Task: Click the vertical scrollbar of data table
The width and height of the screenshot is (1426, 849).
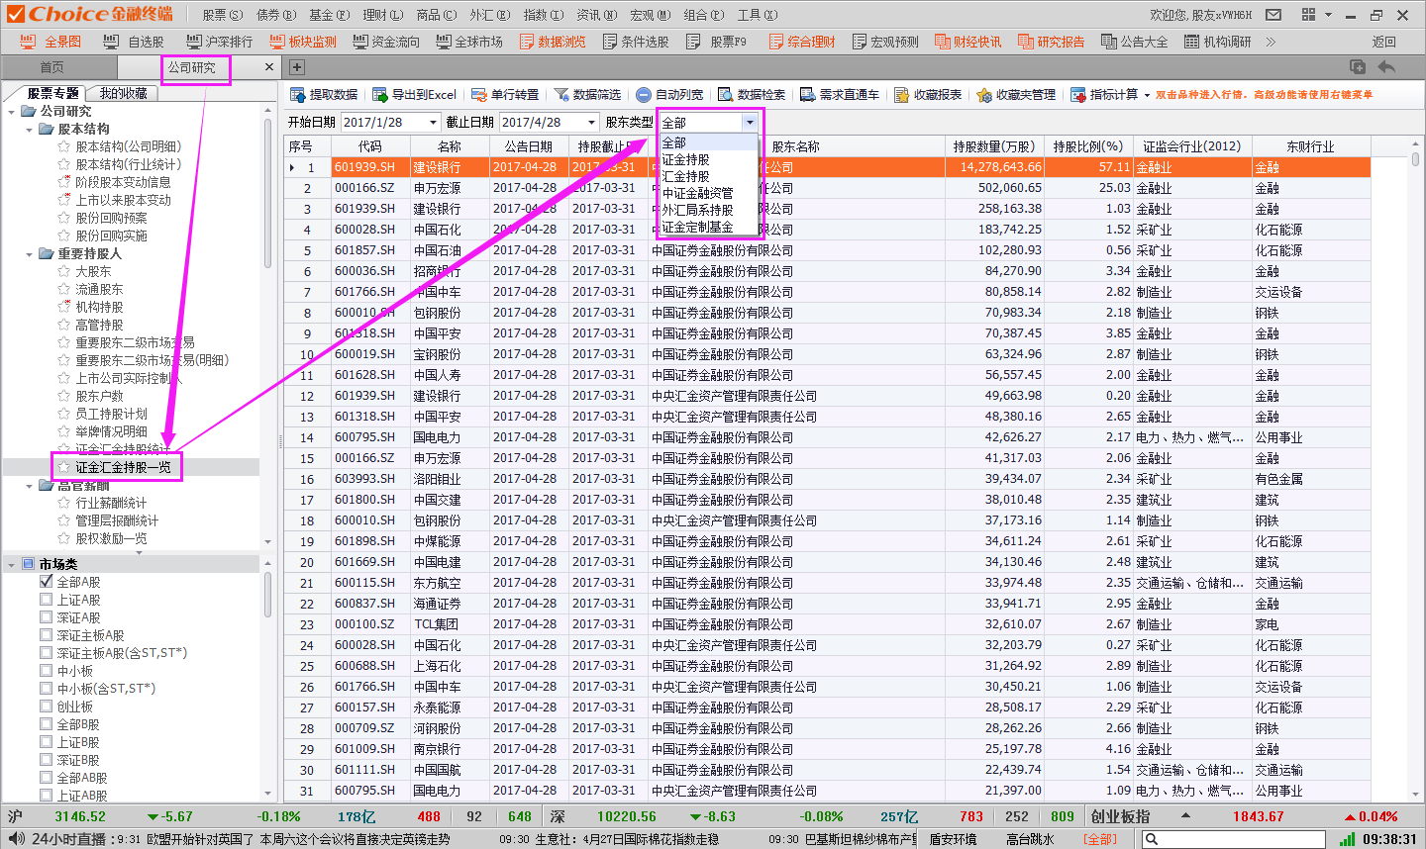Action: tap(1415, 475)
